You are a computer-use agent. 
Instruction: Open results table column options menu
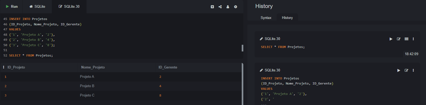(3, 67)
